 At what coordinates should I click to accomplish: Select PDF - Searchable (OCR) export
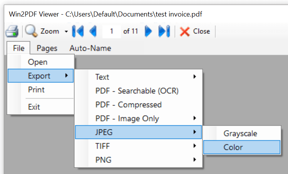pos(139,91)
